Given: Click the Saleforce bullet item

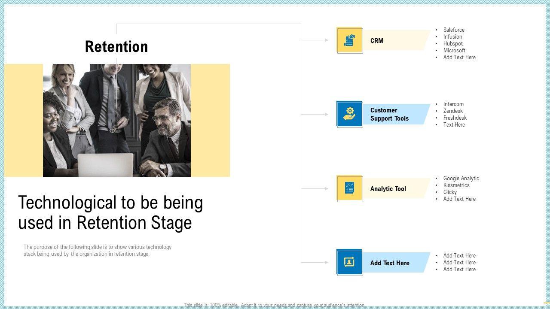Looking at the screenshot, I should click(454, 30).
